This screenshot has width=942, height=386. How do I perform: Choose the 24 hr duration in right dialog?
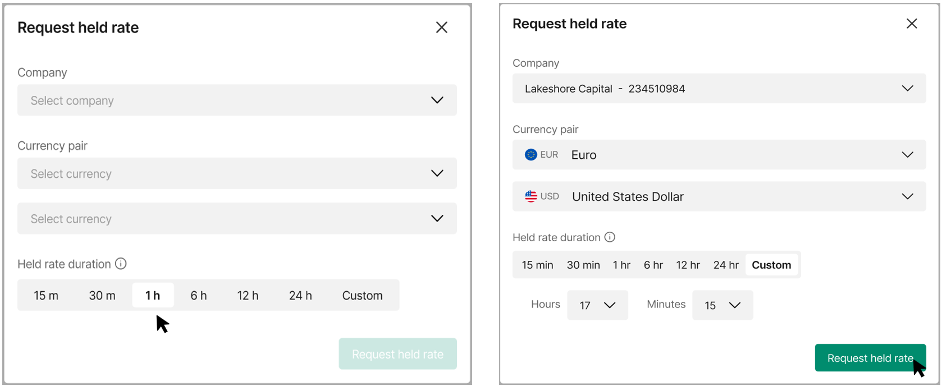(x=725, y=265)
